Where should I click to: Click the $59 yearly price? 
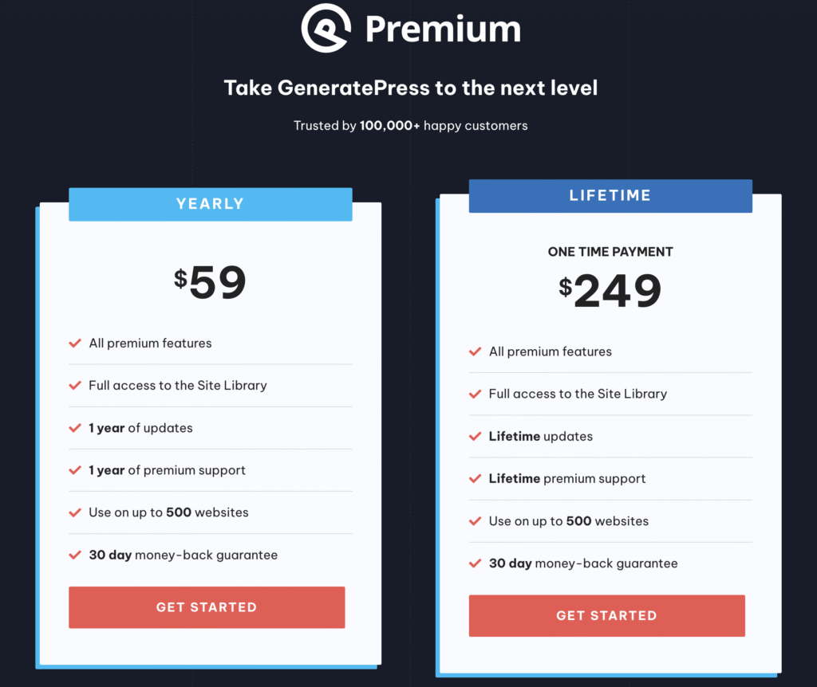(x=210, y=282)
